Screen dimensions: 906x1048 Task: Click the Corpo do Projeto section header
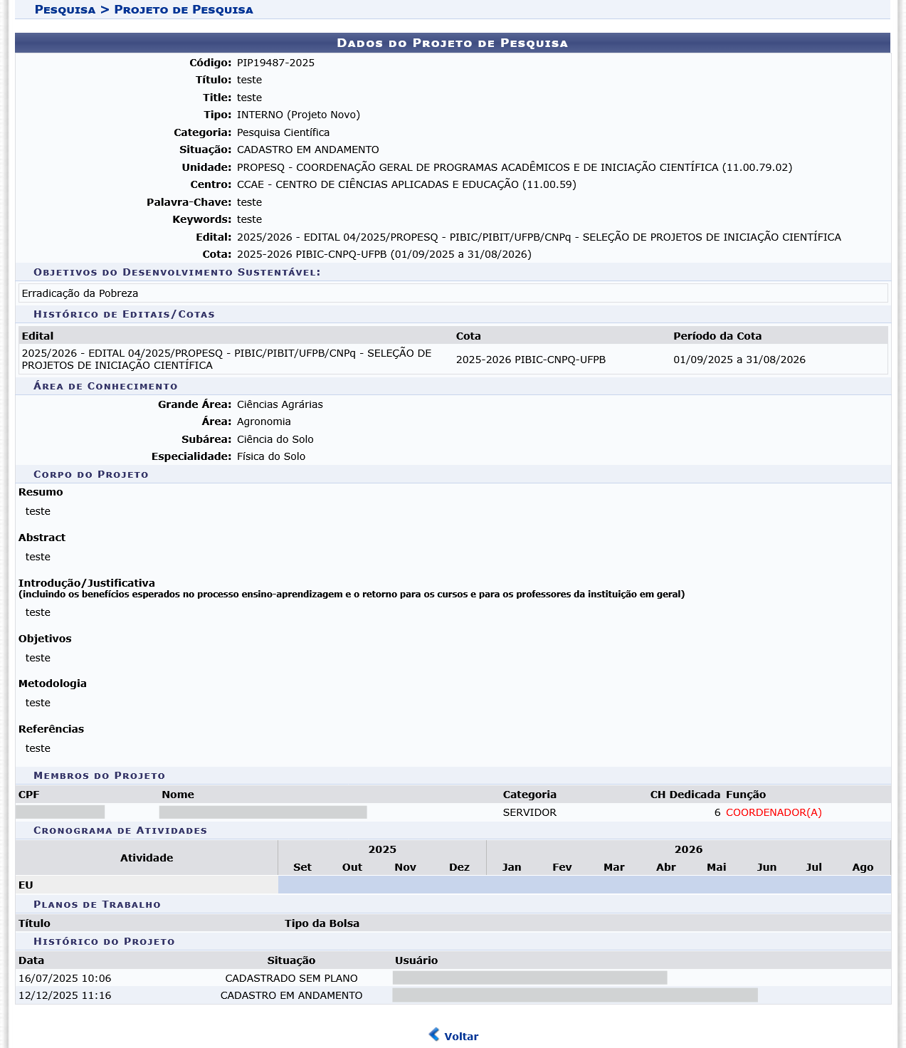coord(91,474)
